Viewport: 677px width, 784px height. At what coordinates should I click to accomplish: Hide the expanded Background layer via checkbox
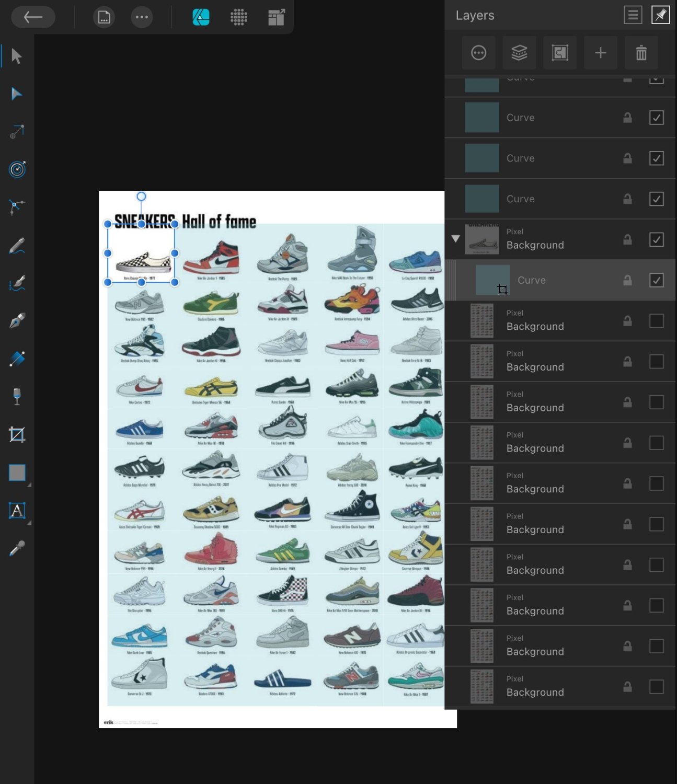(x=656, y=239)
